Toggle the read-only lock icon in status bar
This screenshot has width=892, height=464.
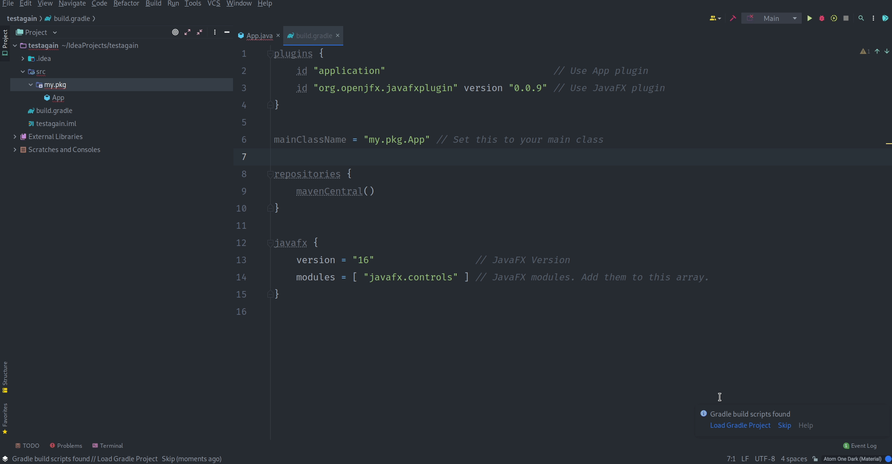click(x=815, y=459)
